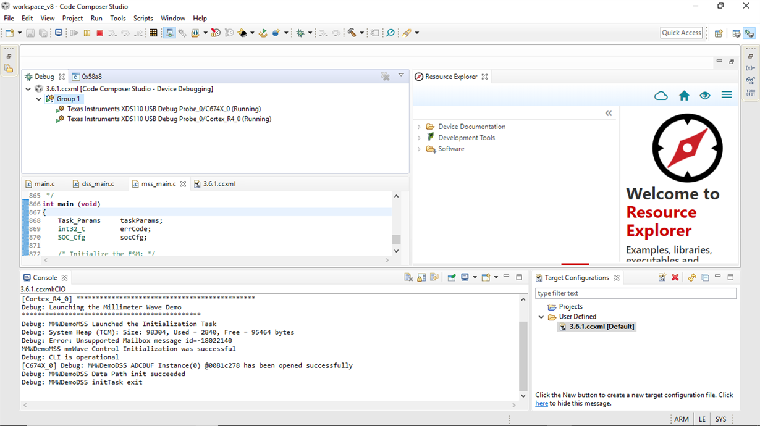
Task: Expand Device Documentation folder
Action: point(419,127)
